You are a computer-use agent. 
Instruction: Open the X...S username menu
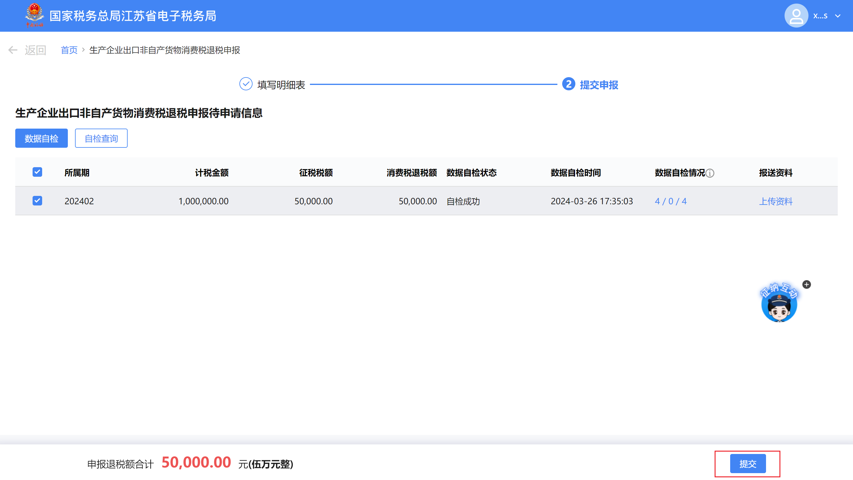click(820, 16)
